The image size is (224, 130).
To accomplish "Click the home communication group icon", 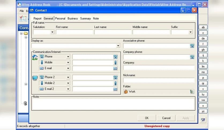I will (35, 57).
